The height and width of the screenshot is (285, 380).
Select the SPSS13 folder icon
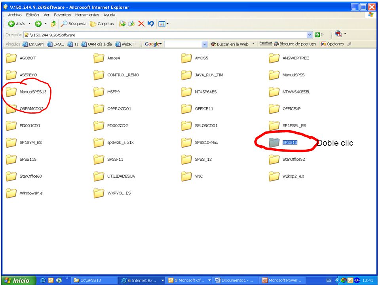point(274,142)
